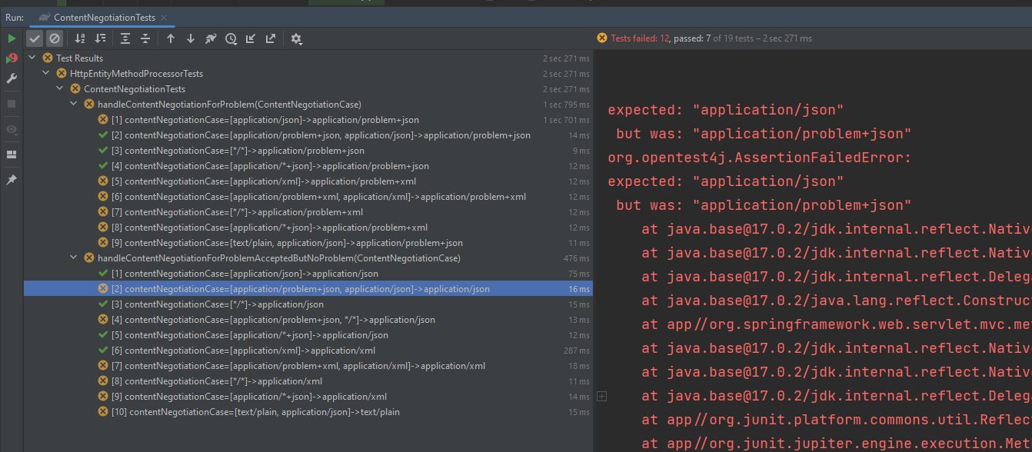Collapse handleContentNegotiationForProblemAcceptedButNoProblem node
1032x452 pixels.
tap(74, 258)
